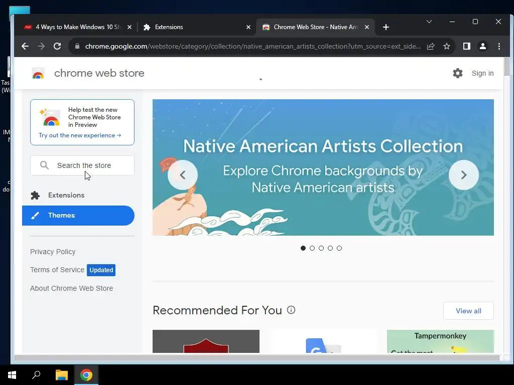
Task: Click Sign in
Action: [x=482, y=73]
